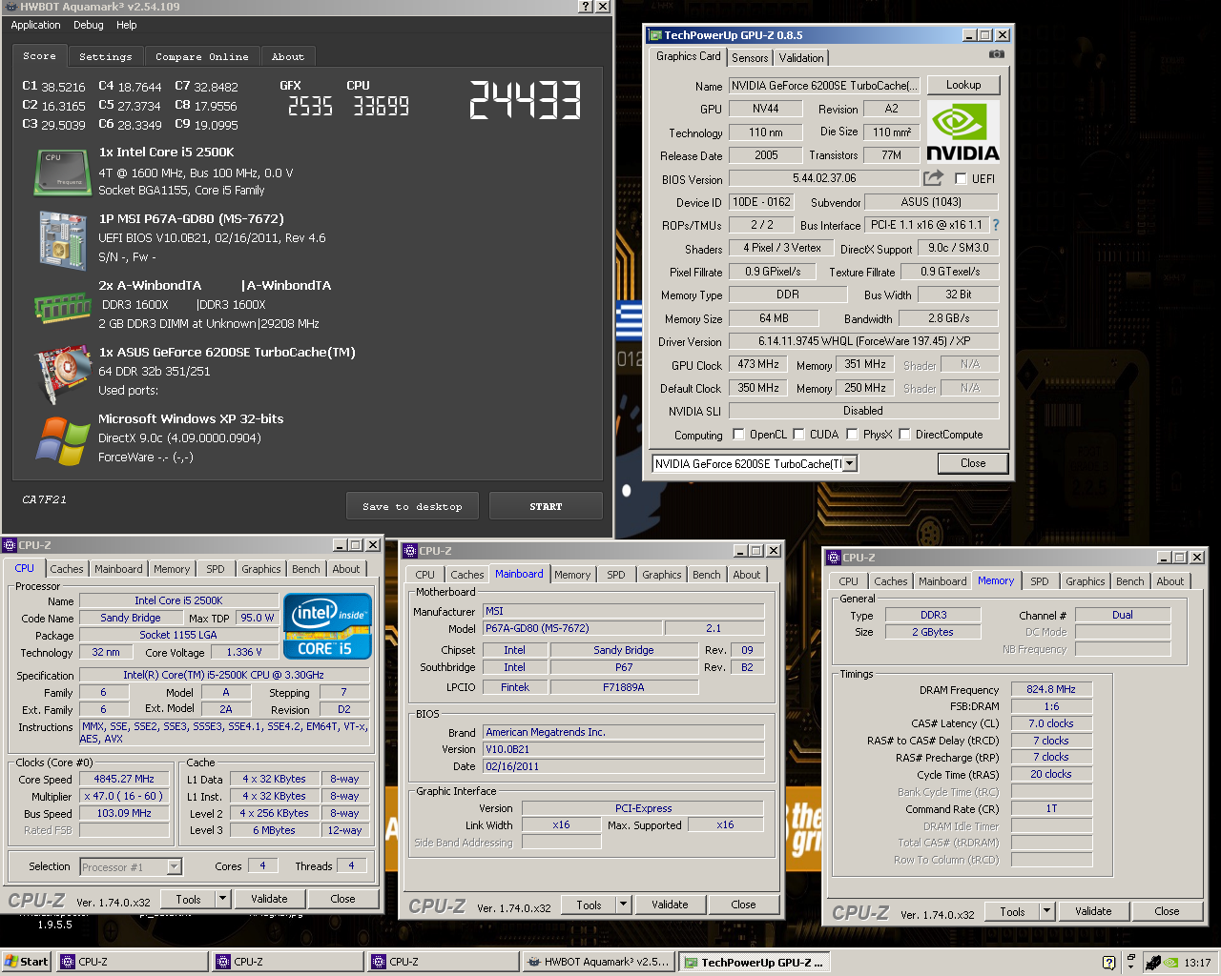Expand Tools dropdown arrow in CPU-Z CPU window
Viewport: 1221px width, 976px height.
pyautogui.click(x=222, y=899)
